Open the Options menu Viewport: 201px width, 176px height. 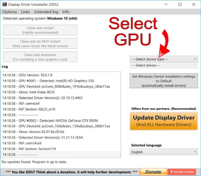[x=9, y=12]
